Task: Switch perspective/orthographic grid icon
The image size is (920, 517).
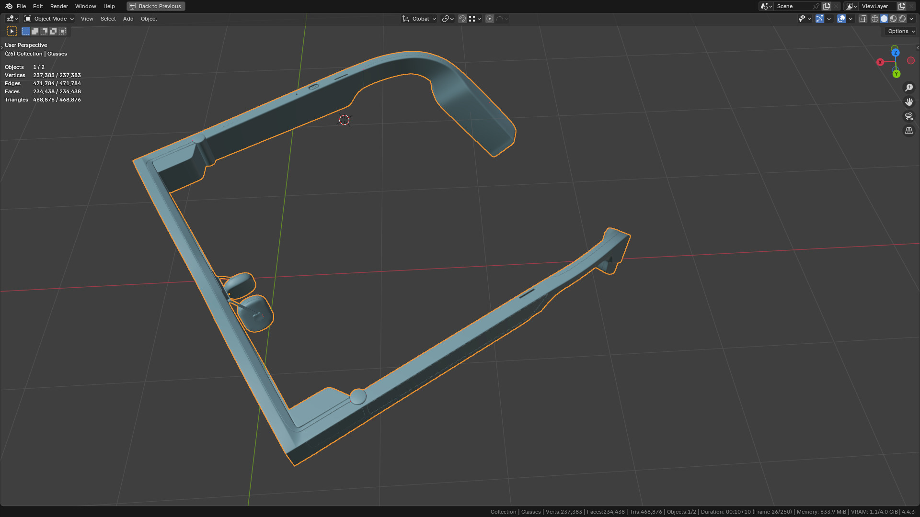Action: pos(908,131)
